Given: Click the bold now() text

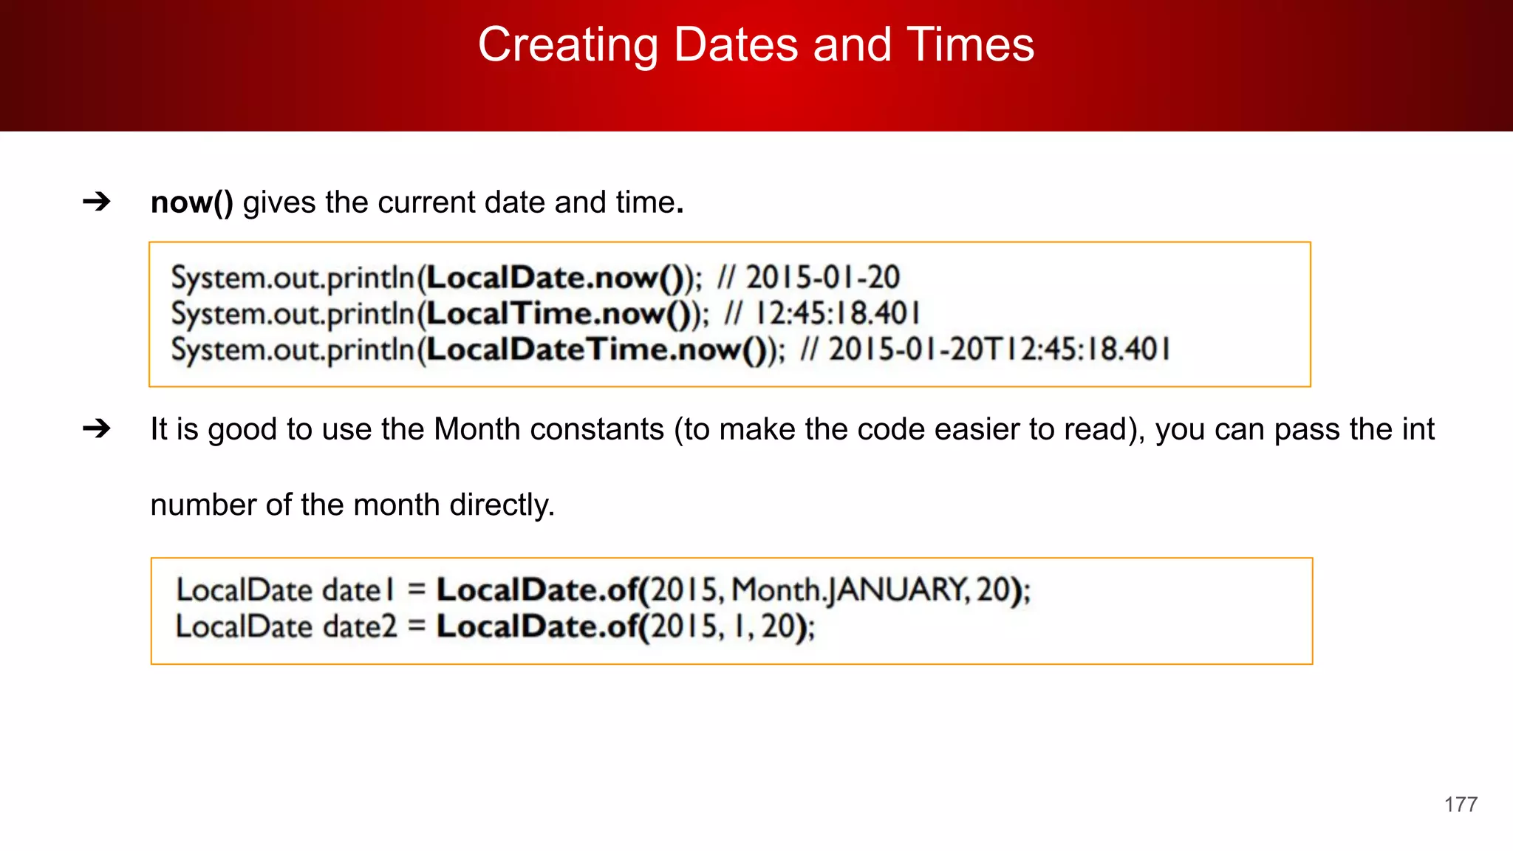Looking at the screenshot, I should [x=191, y=202].
